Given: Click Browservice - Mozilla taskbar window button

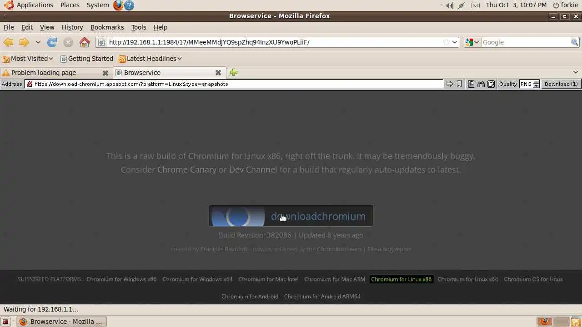Looking at the screenshot, I should (61, 322).
